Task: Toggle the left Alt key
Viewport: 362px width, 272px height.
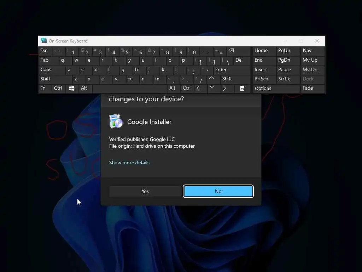Action: tap(85, 88)
